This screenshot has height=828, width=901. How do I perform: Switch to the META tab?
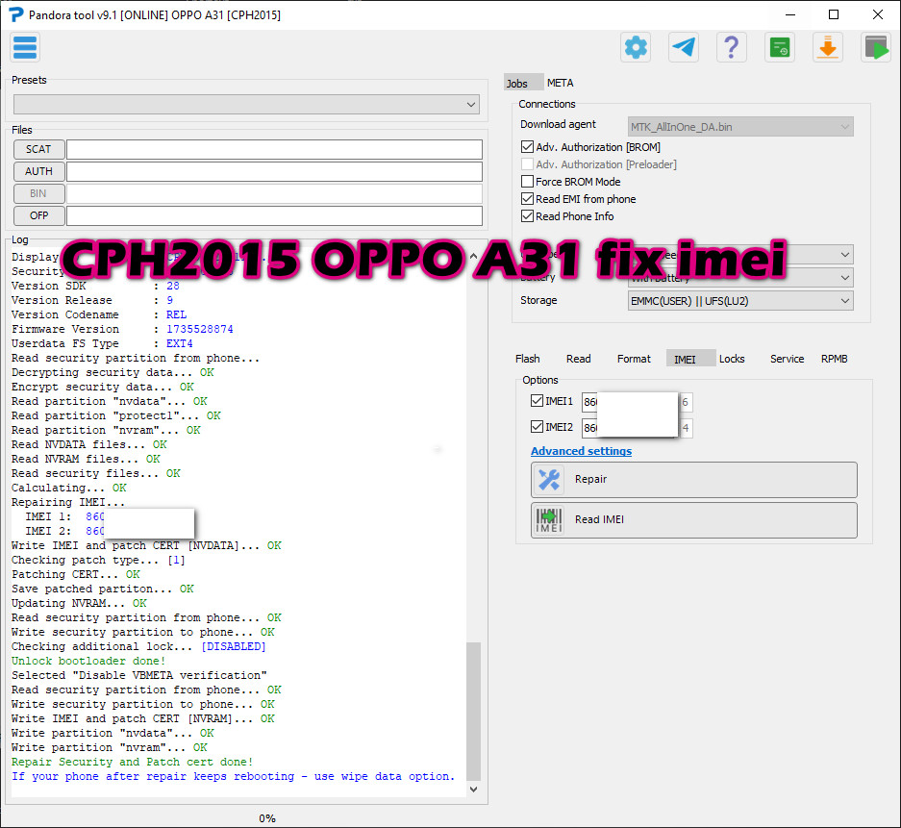tap(560, 83)
